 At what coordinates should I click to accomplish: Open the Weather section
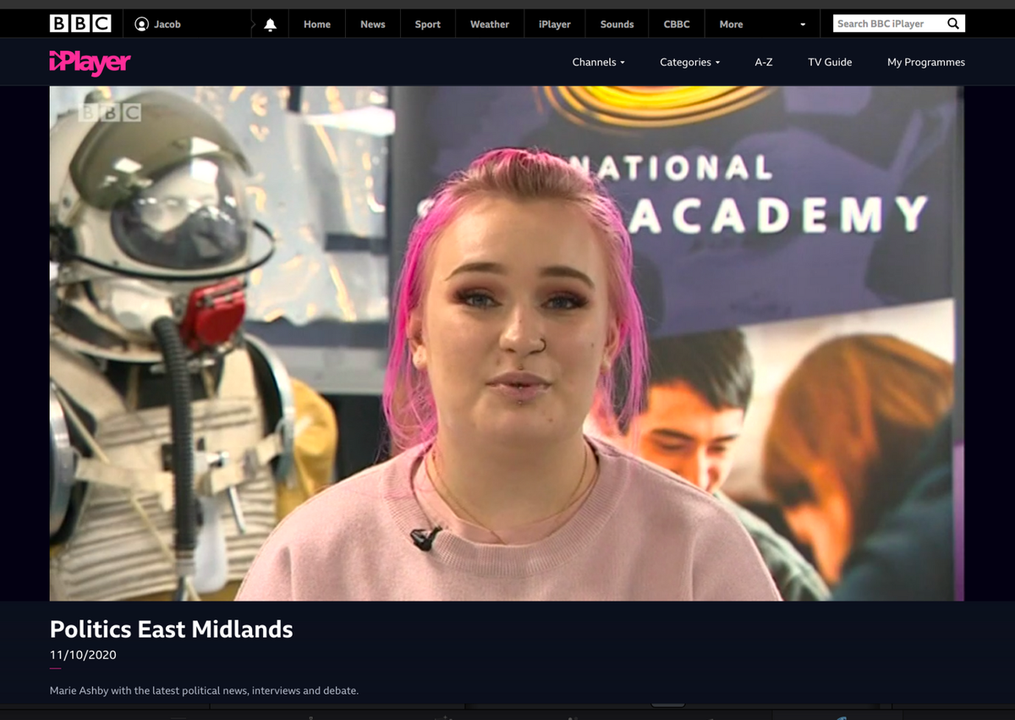490,25
